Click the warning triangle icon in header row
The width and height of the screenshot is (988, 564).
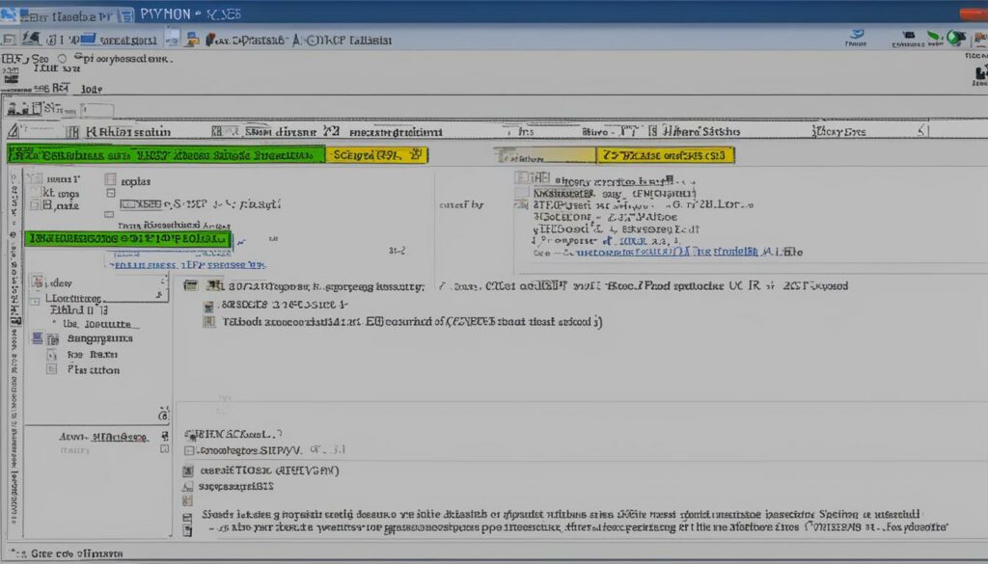(x=12, y=131)
